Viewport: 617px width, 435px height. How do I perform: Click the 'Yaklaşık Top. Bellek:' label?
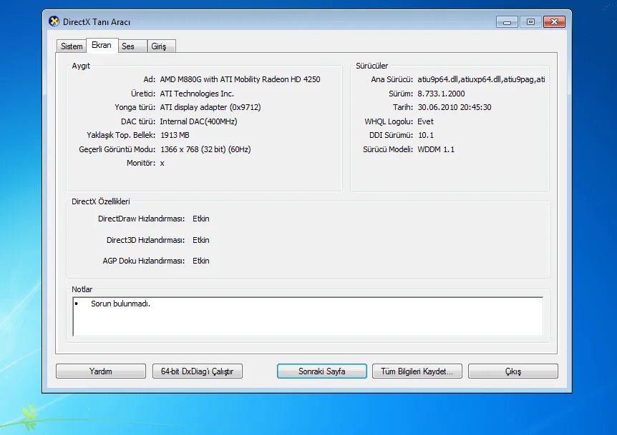click(121, 135)
